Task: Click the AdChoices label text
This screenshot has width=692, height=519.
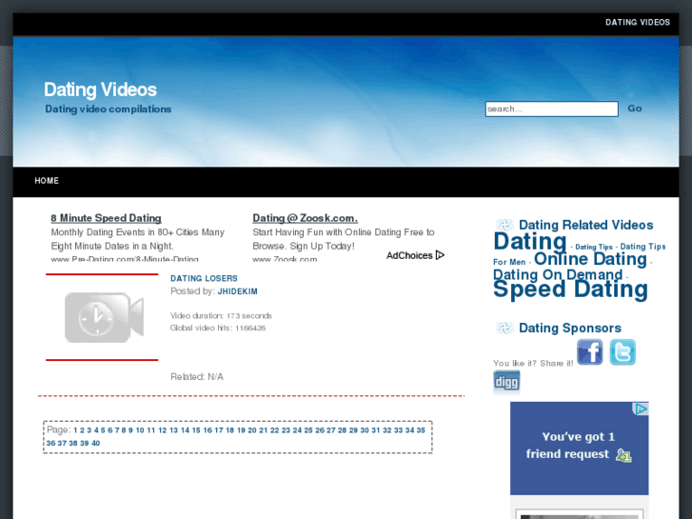Action: tap(409, 256)
